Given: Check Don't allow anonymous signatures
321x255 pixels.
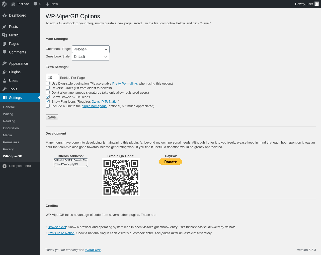Looking at the screenshot, I should pos(48,92).
